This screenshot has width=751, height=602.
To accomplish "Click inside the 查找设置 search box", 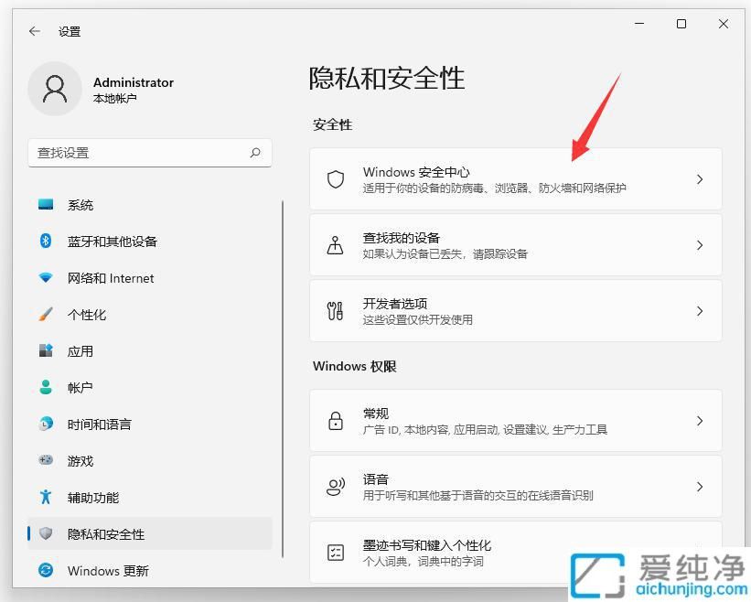I will point(137,153).
